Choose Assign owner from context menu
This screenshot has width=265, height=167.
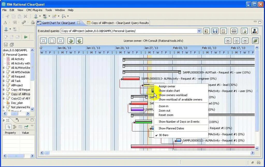point(181,86)
